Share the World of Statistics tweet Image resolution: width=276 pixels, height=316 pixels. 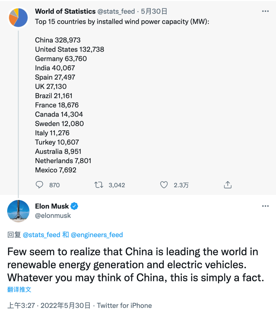click(x=227, y=185)
